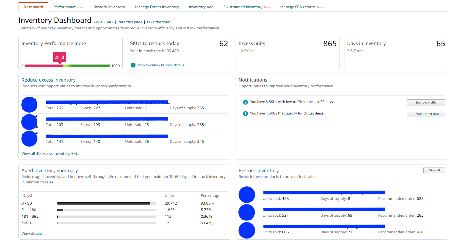Click the info icon next to low traffic notification
This screenshot has height=246, width=472.
coord(245,102)
